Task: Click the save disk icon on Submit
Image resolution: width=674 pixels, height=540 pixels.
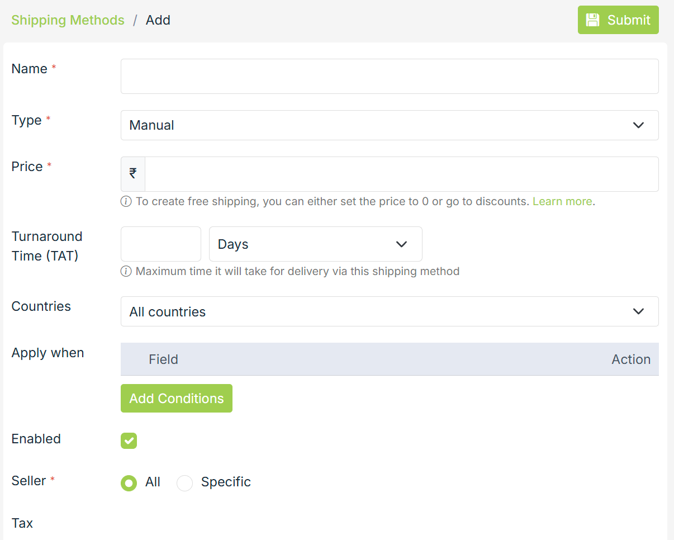Action: pyautogui.click(x=592, y=20)
